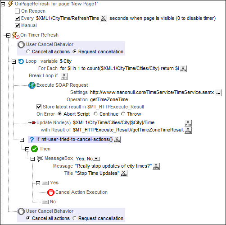Screen dimensions: 226x225
Task: Collapse the Loop action node
Action: coord(14,62)
